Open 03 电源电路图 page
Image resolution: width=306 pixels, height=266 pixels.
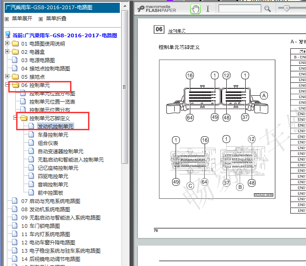38,60
